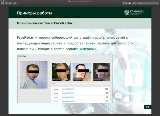The width and height of the screenshot is (160, 116).
Task: Click the word «Шерлок» in the description
Action: tap(88, 49)
